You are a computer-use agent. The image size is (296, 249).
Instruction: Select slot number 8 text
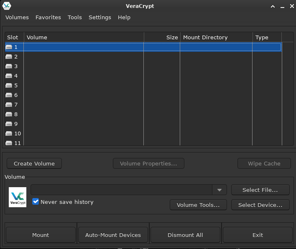click(16, 114)
